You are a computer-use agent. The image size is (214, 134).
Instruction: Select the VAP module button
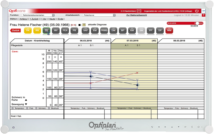[x=86, y=30]
